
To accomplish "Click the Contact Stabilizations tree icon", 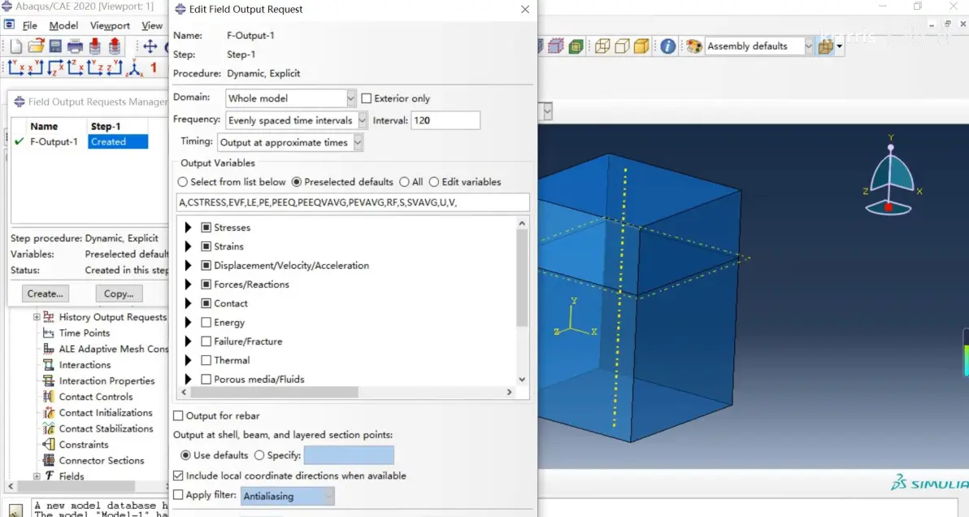I will pos(49,428).
